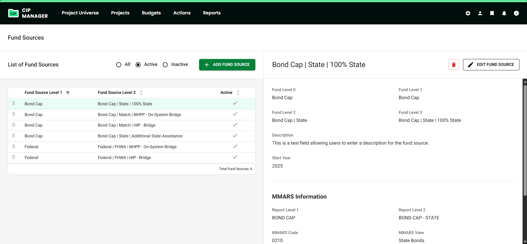
Task: Click the user profile icon
Action: 480,13
